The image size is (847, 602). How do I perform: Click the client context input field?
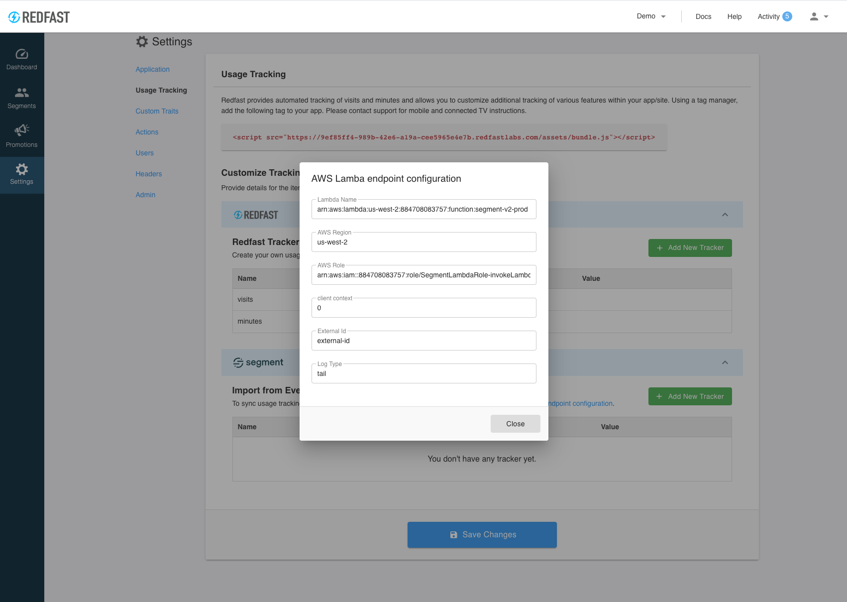pyautogui.click(x=423, y=308)
